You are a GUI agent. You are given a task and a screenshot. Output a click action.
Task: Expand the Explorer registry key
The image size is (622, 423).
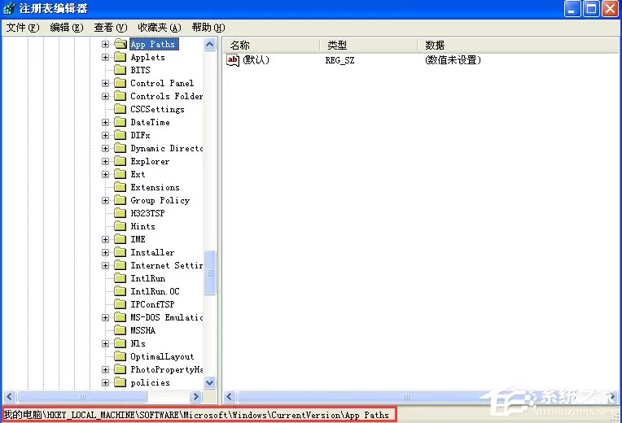pyautogui.click(x=105, y=161)
